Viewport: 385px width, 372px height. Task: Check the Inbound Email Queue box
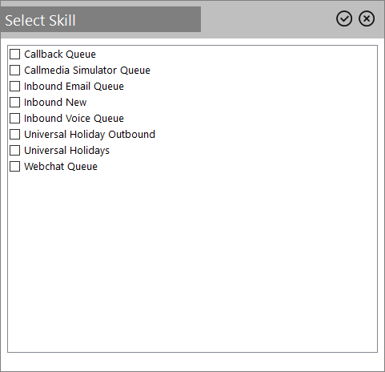point(14,86)
